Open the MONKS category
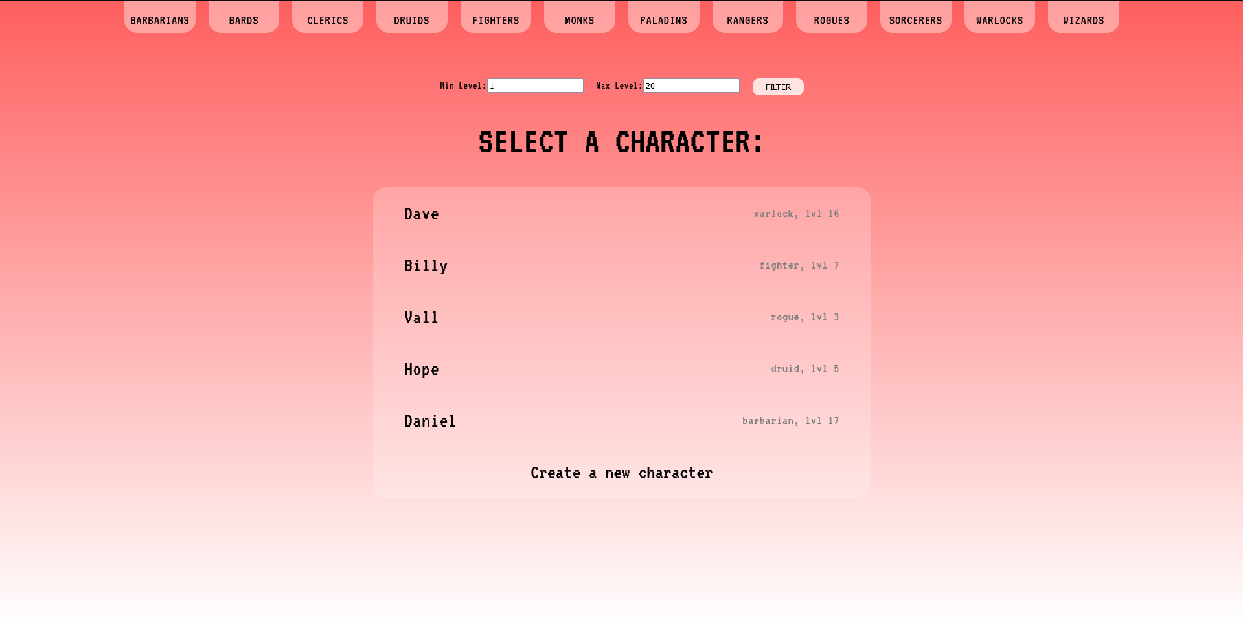The height and width of the screenshot is (626, 1243). click(x=579, y=19)
